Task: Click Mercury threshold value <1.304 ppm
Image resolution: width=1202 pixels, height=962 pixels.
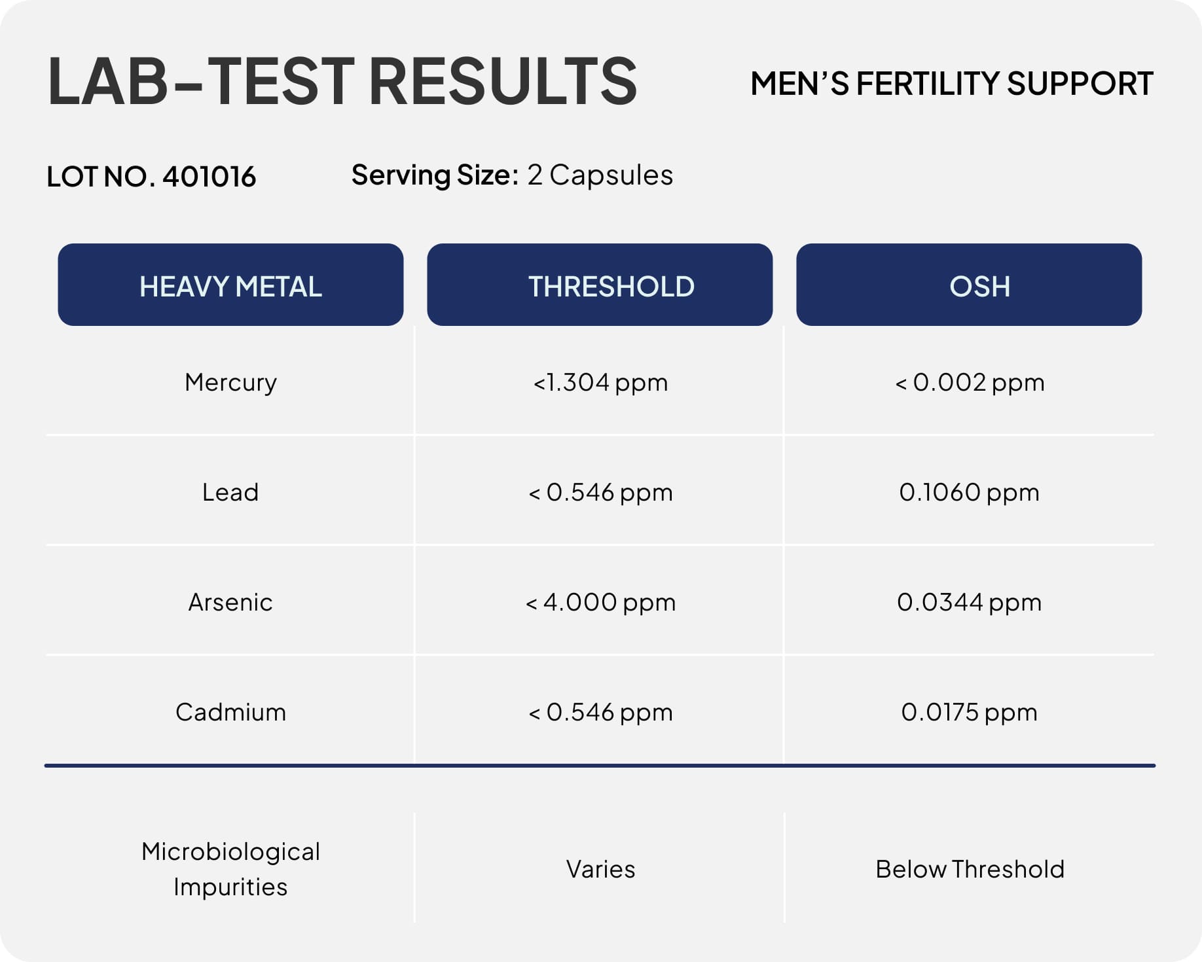Action: pos(600,382)
